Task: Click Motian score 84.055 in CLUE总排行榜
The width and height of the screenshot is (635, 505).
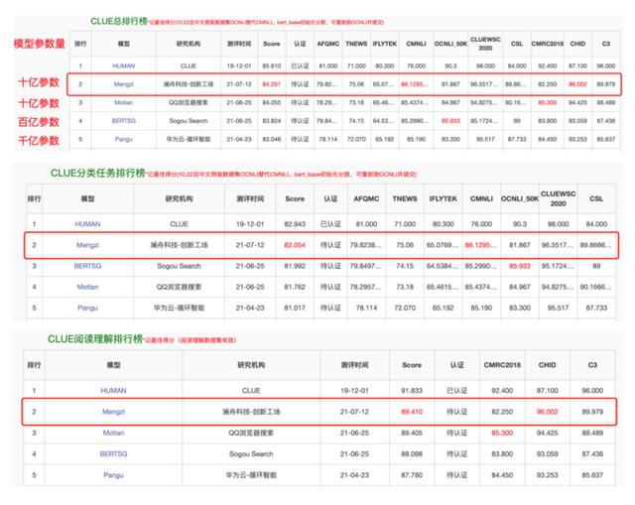Action: pos(271,102)
